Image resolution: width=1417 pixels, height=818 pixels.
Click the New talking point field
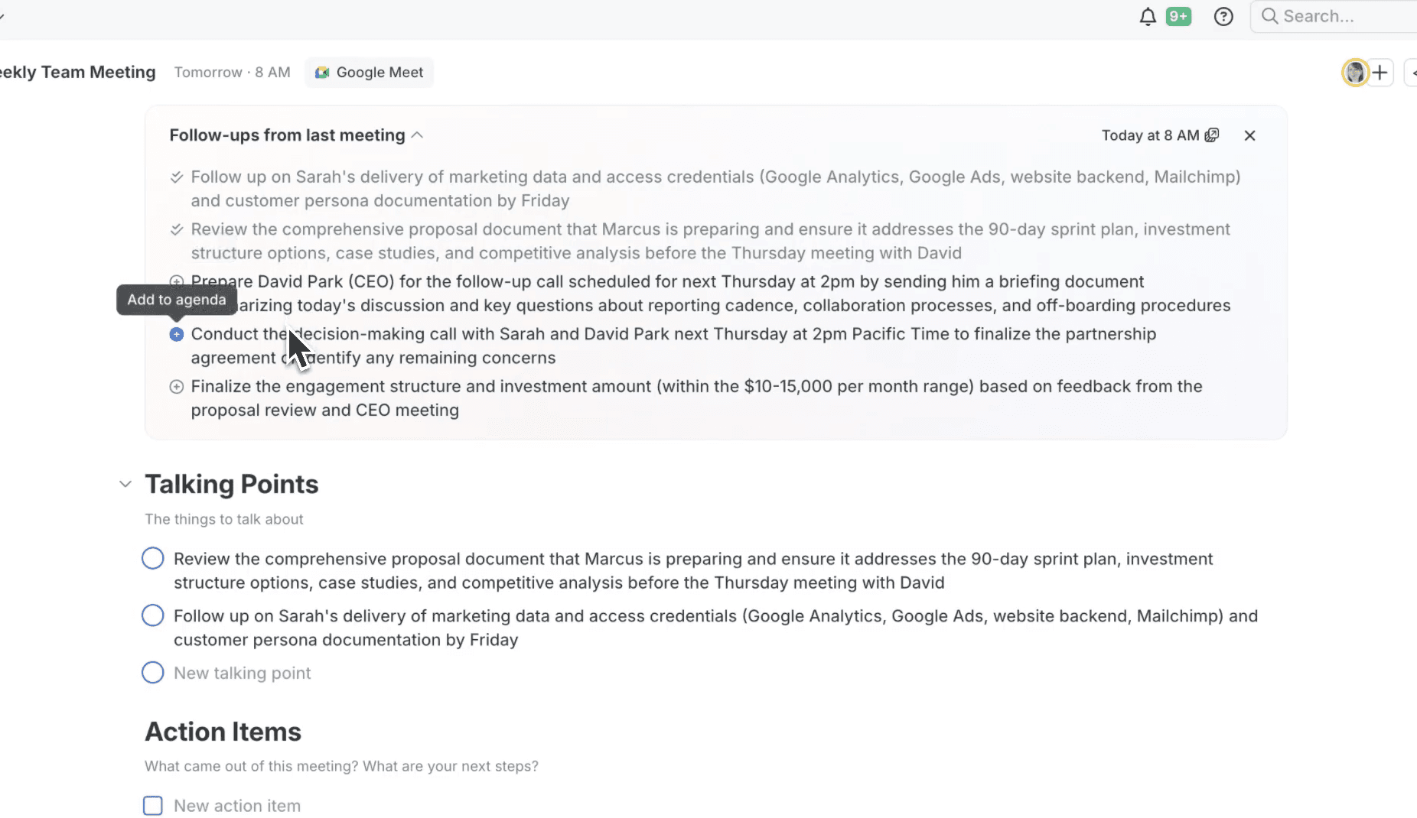[x=243, y=674]
